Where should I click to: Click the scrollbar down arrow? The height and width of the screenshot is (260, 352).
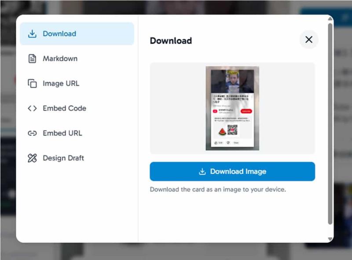tap(330, 239)
